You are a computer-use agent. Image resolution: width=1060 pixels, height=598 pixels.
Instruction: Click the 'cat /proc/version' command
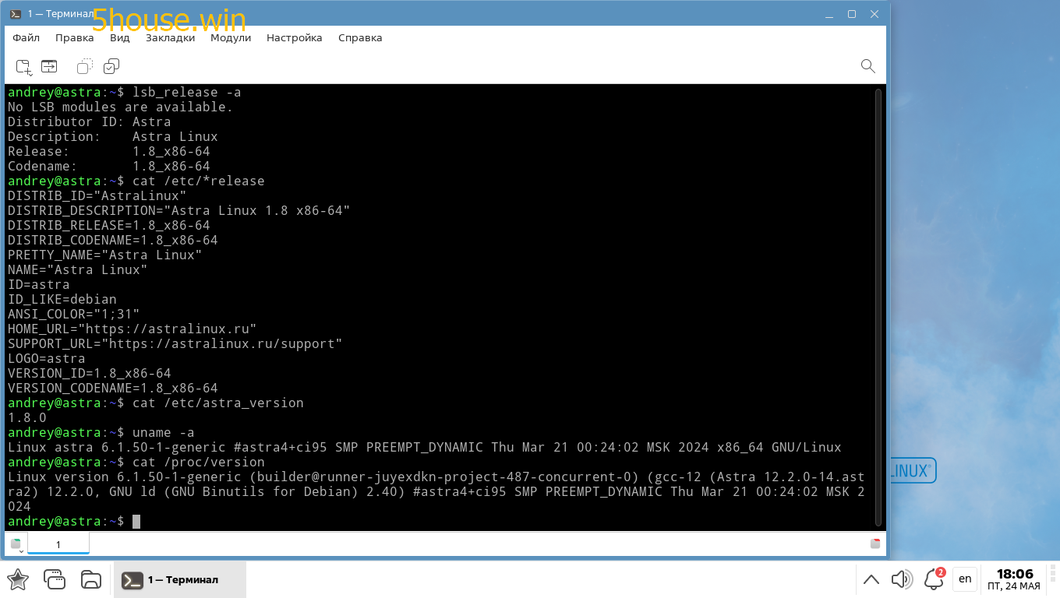199,462
